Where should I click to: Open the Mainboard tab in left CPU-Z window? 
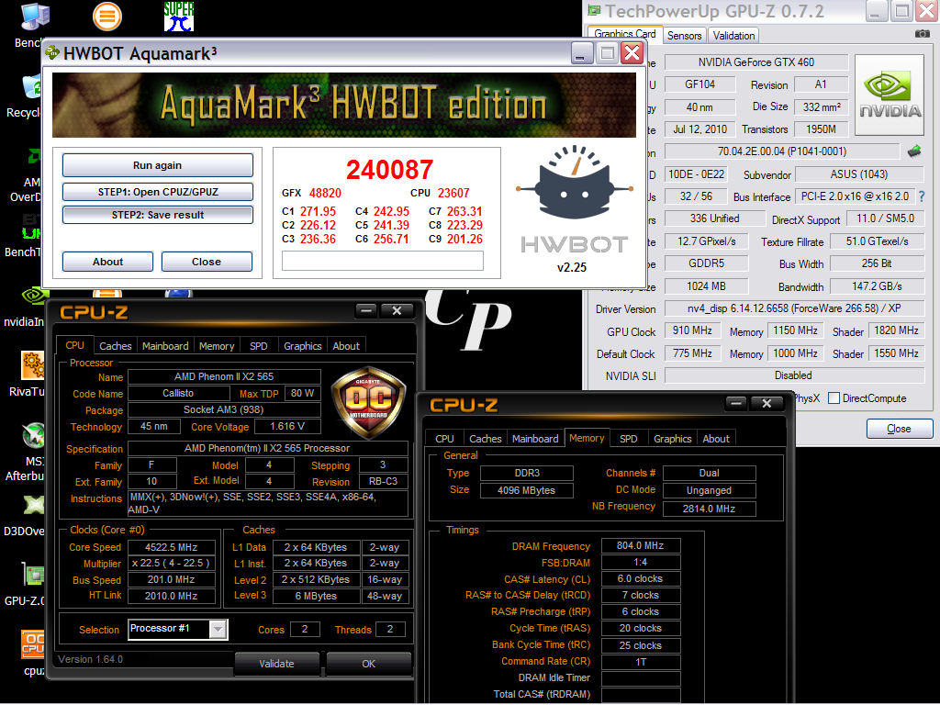(165, 346)
